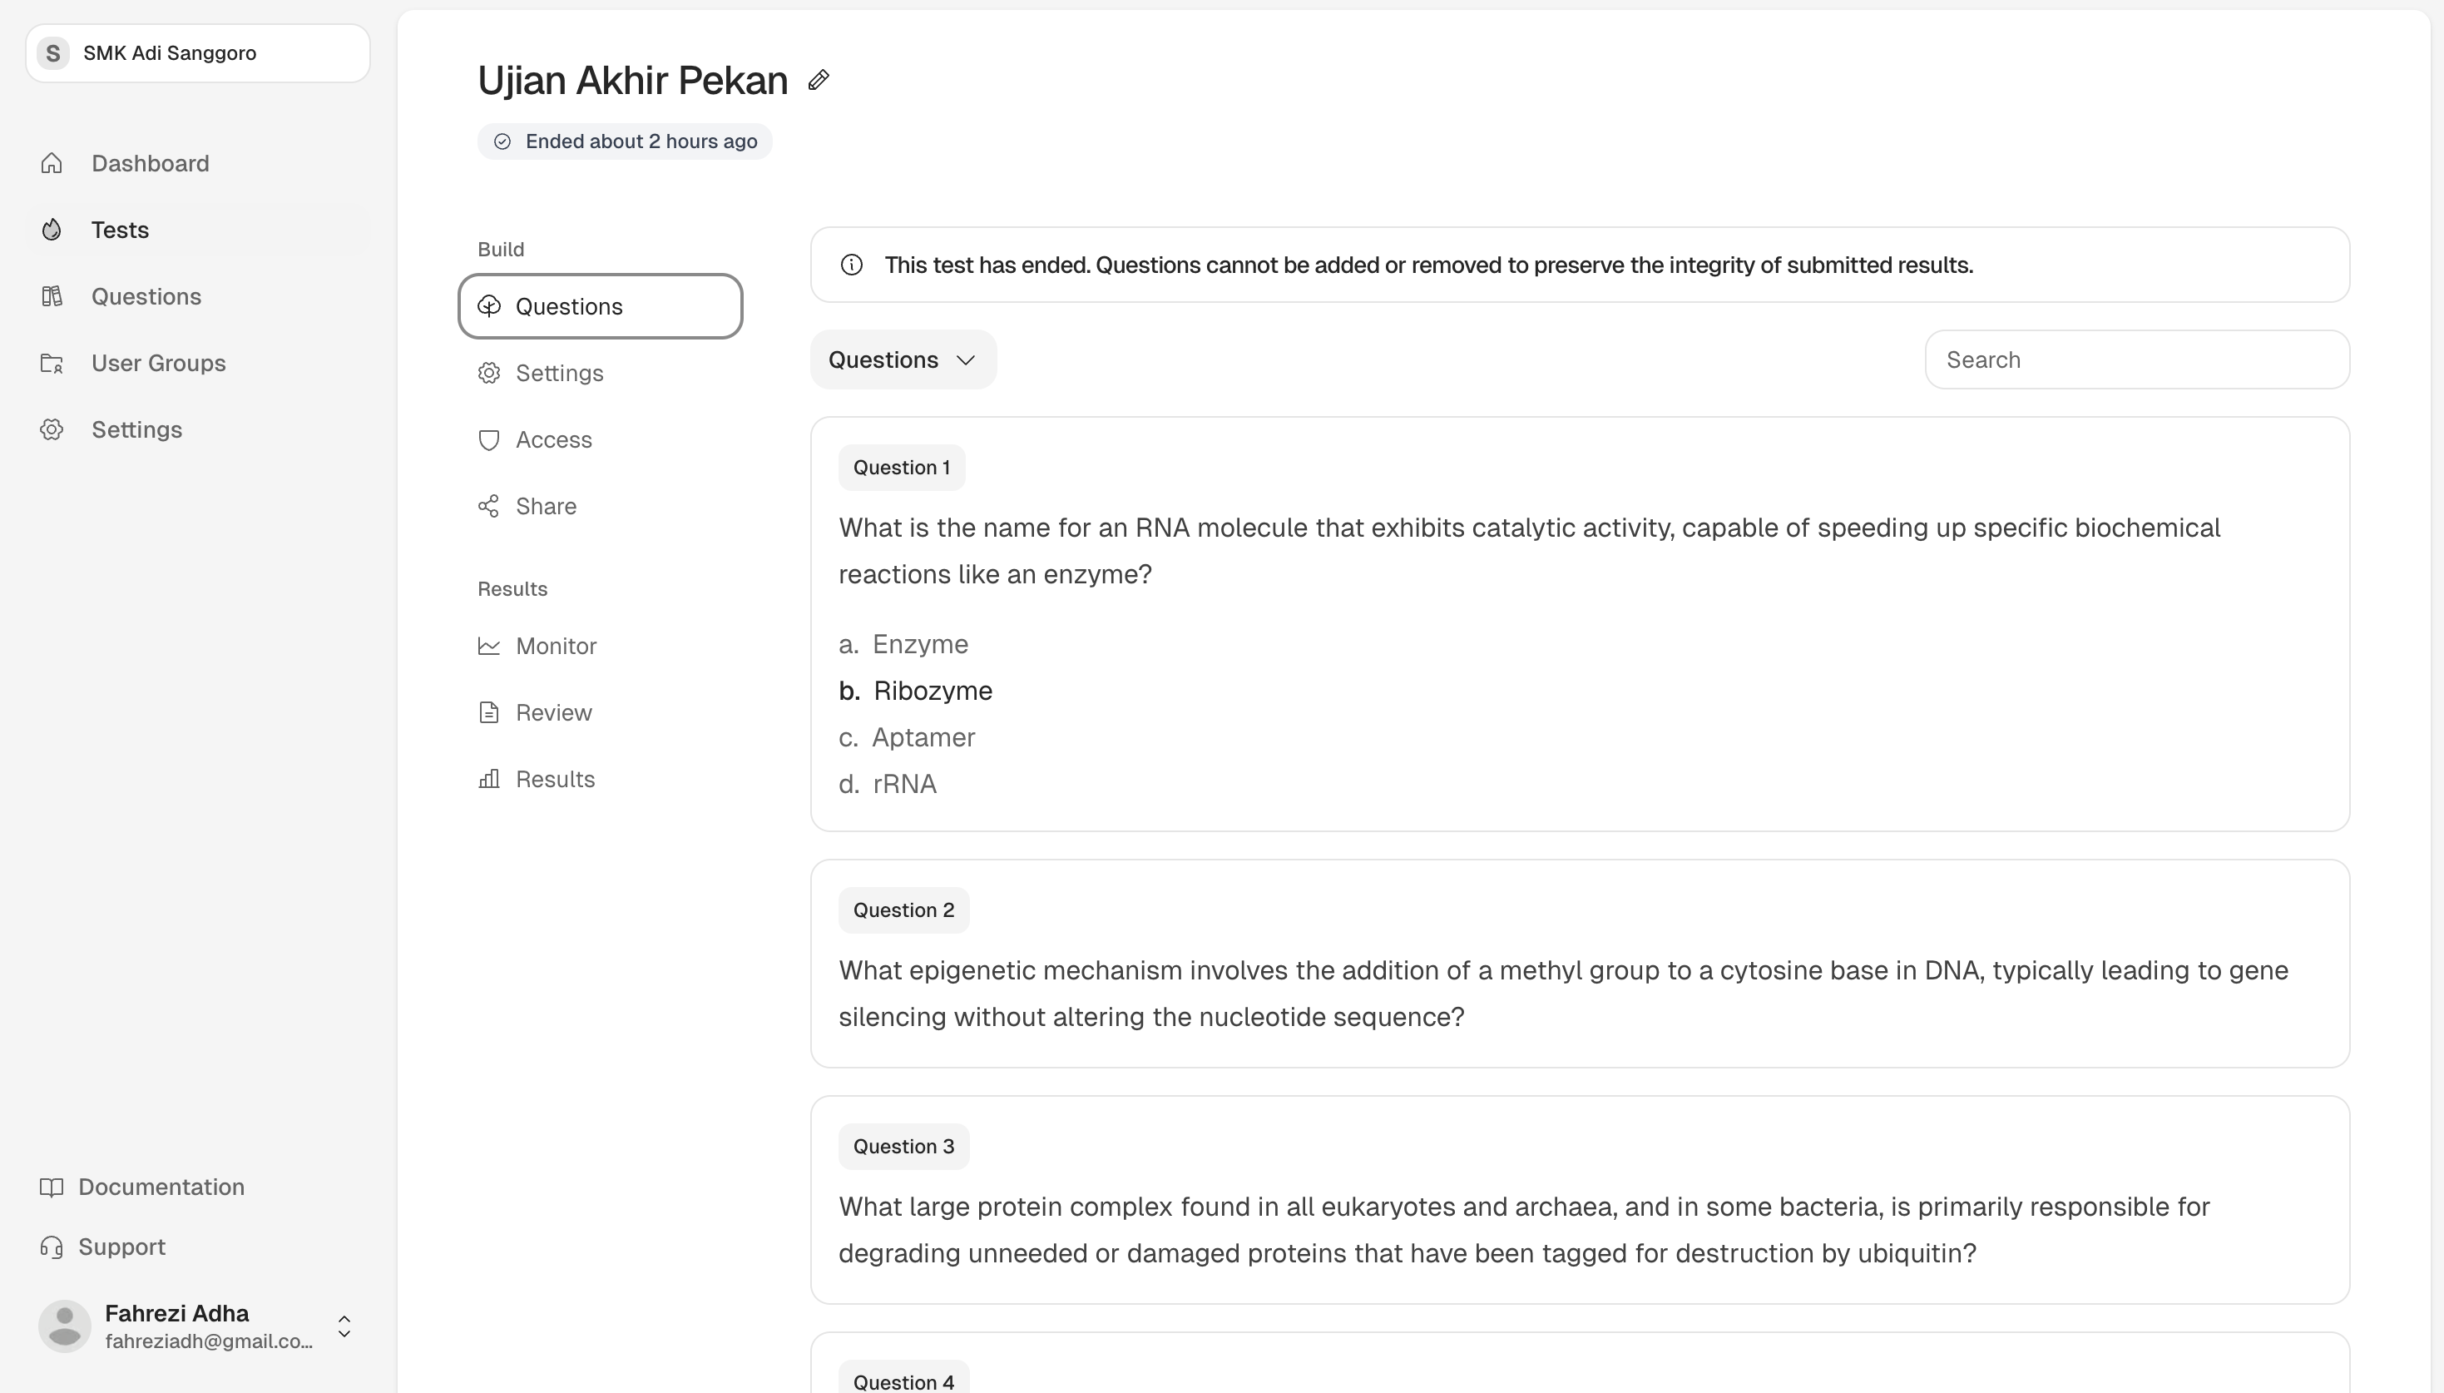Image resolution: width=2444 pixels, height=1393 pixels.
Task: Open the Questions bank icon in sidebar
Action: (52, 295)
